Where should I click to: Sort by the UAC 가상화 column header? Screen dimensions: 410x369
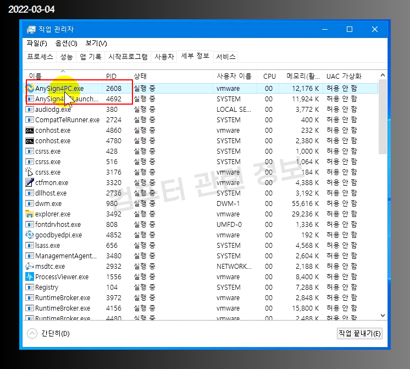[x=351, y=76]
